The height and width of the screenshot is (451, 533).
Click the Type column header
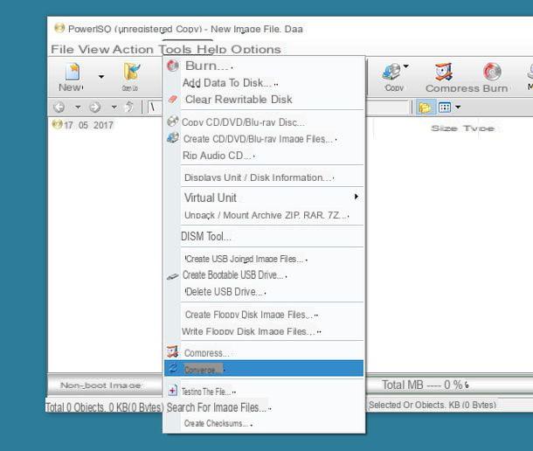[x=479, y=128]
